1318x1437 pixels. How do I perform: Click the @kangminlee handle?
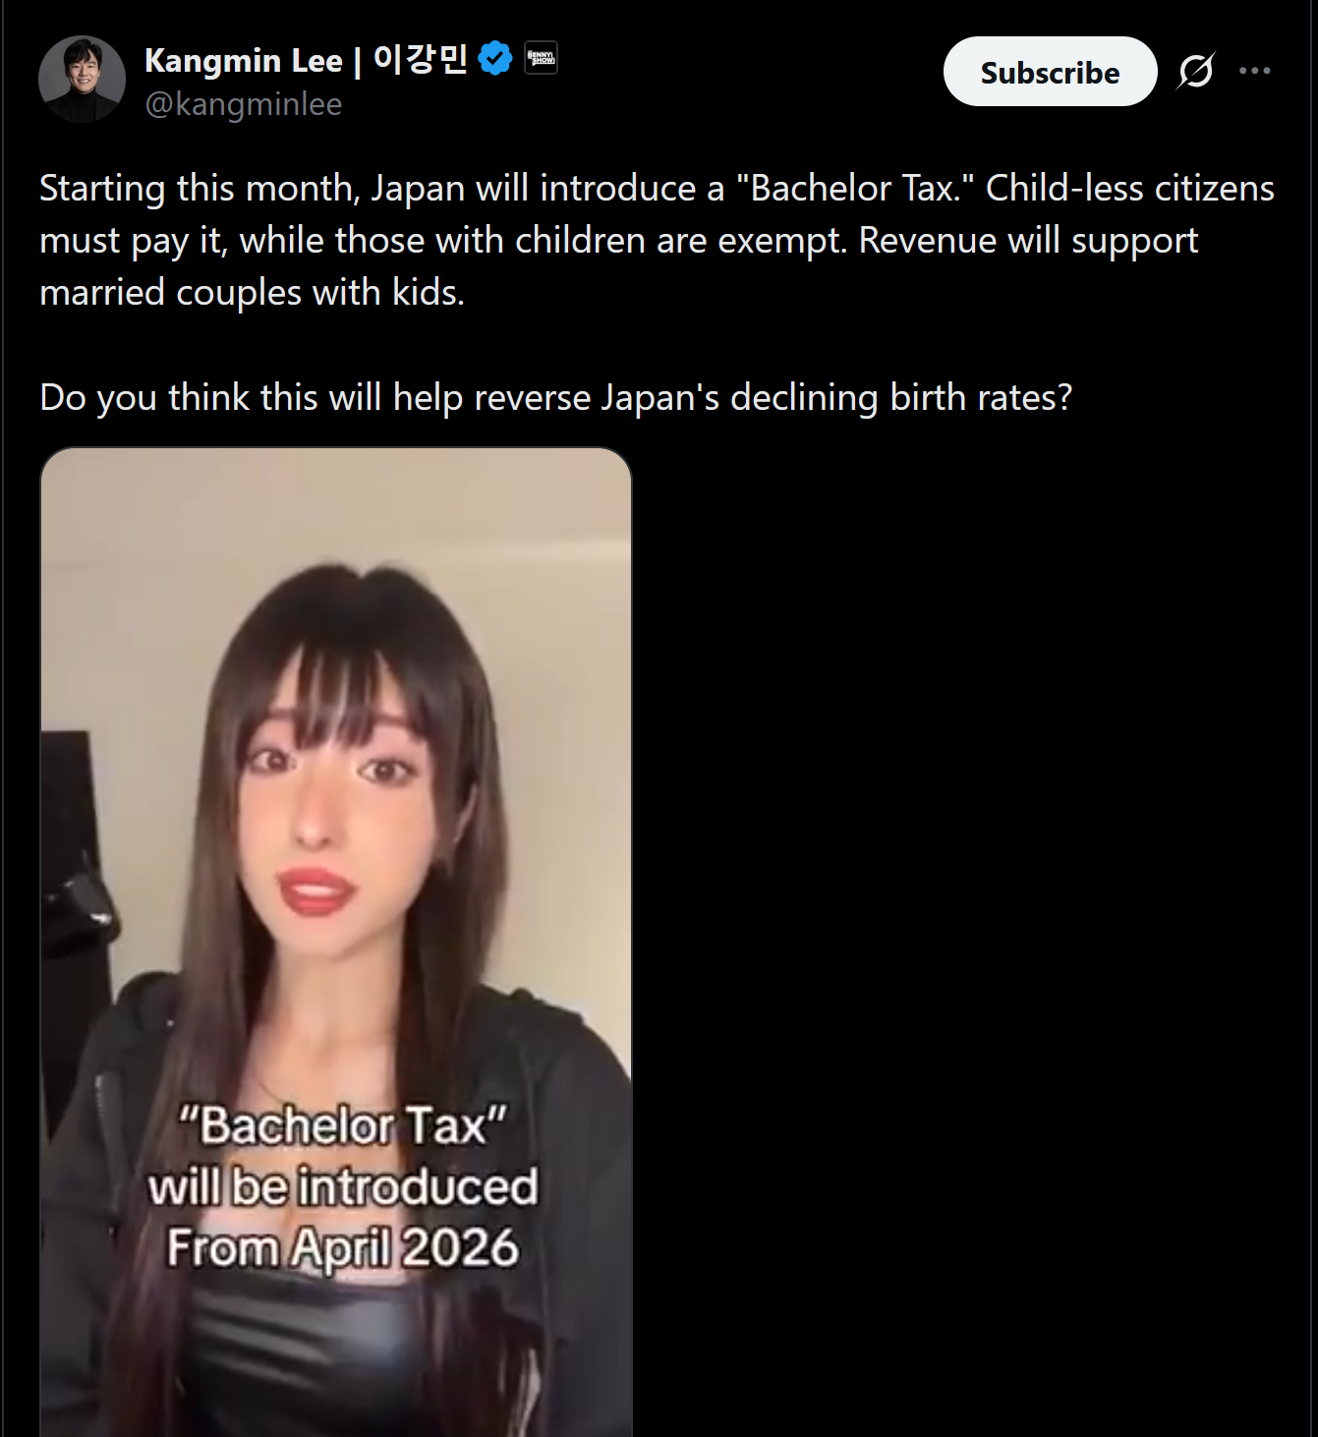coord(244,104)
